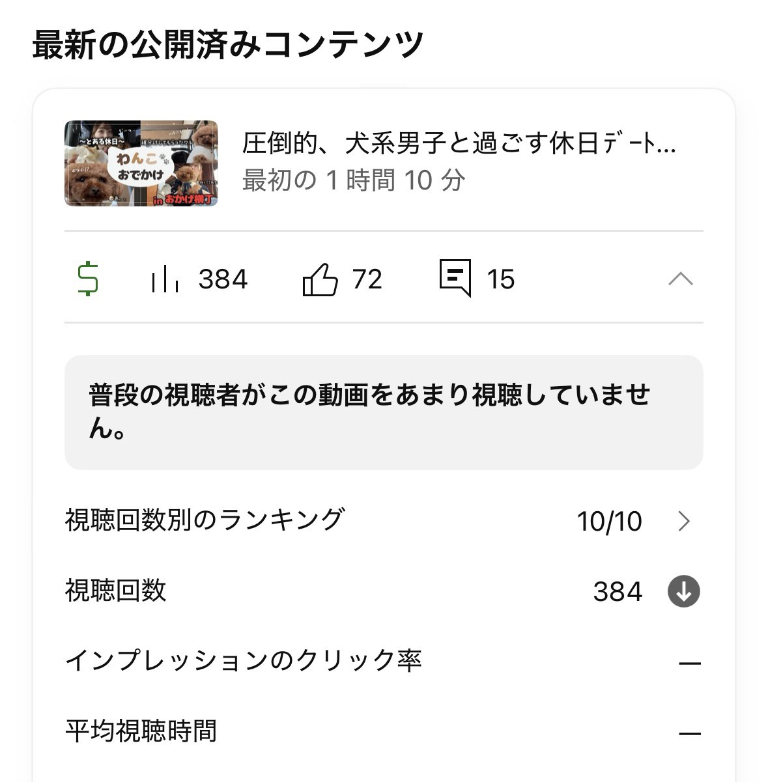
Task: Select the インプレッションのクリック率 row
Action: click(x=384, y=662)
